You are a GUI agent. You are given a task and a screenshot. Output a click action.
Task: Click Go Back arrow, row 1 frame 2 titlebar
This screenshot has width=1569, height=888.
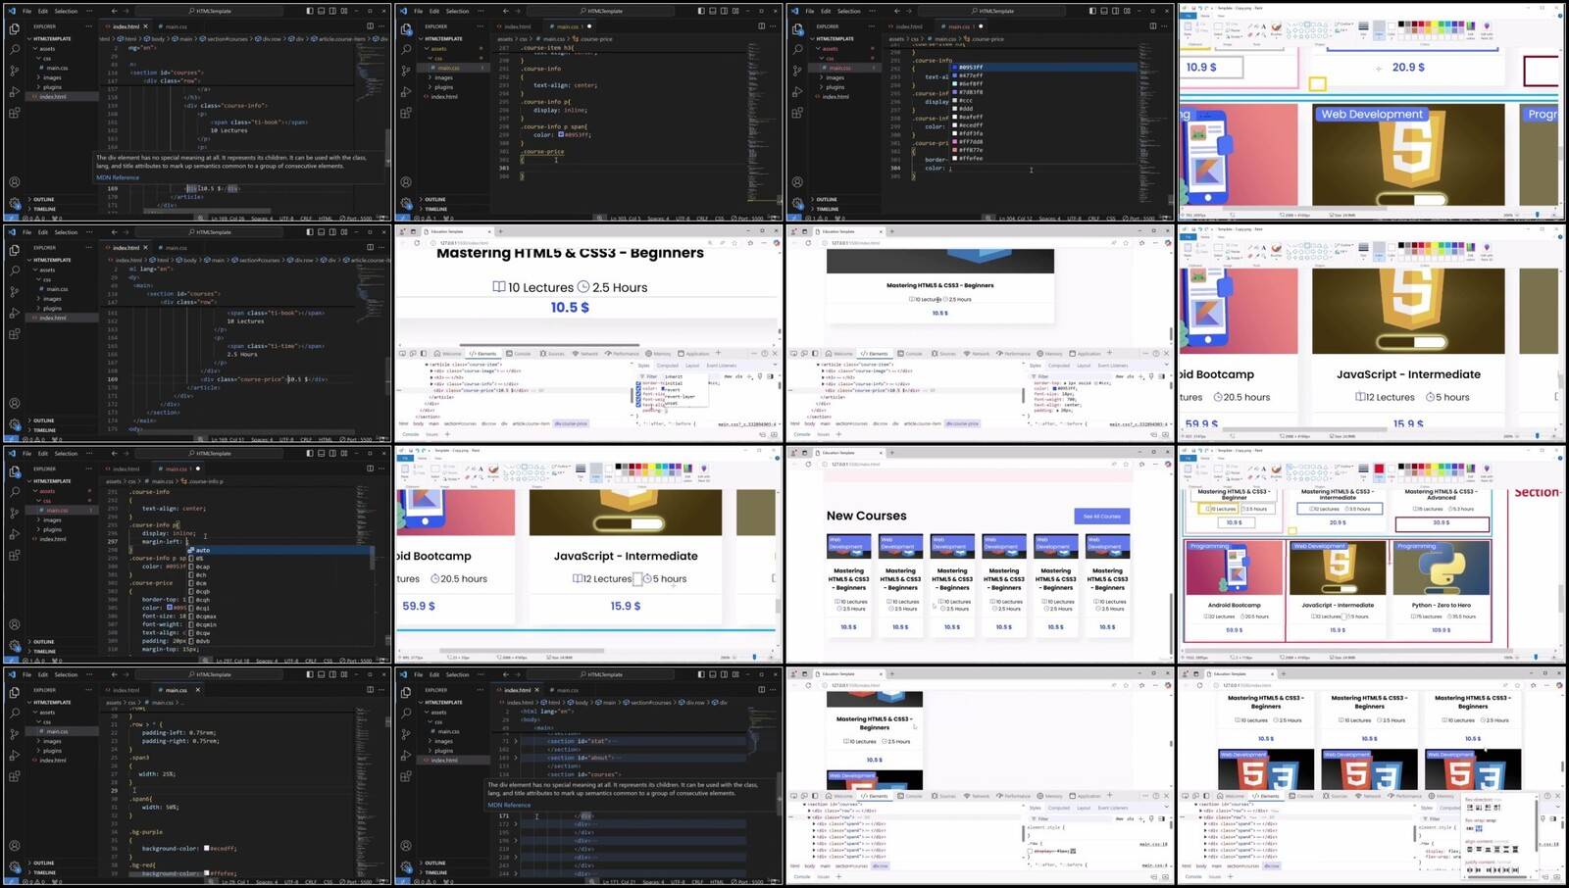click(506, 11)
